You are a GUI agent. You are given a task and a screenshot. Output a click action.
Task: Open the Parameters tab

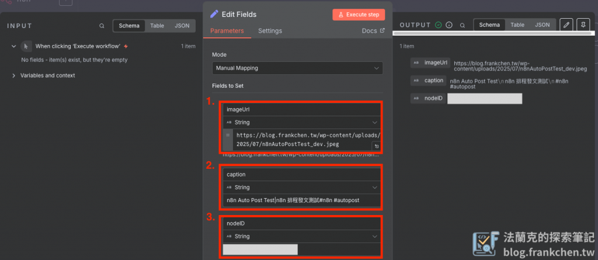point(227,31)
